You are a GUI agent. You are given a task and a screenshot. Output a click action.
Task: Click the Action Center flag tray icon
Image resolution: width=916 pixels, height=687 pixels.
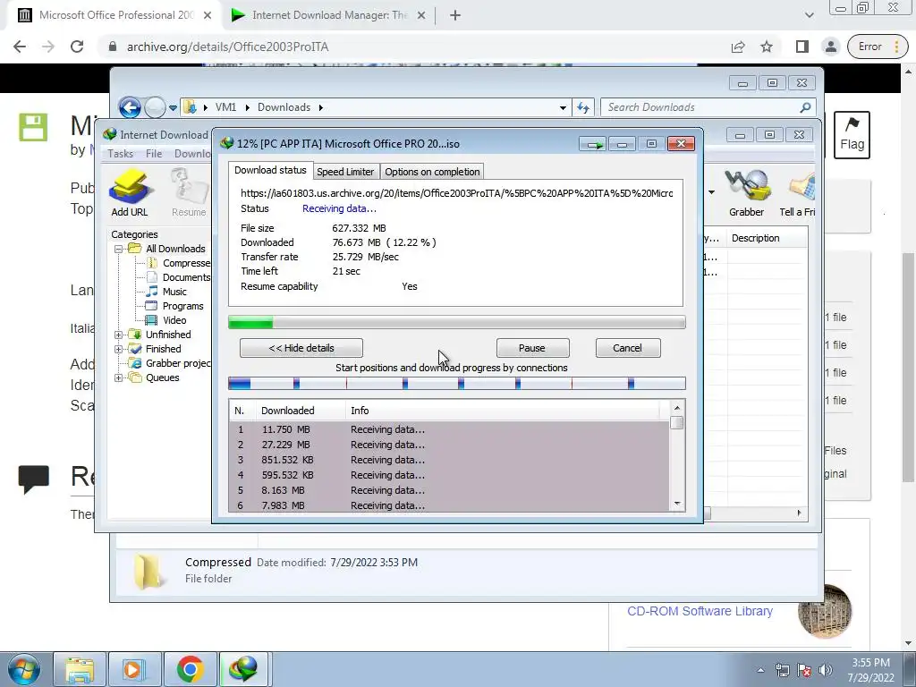coord(804,670)
